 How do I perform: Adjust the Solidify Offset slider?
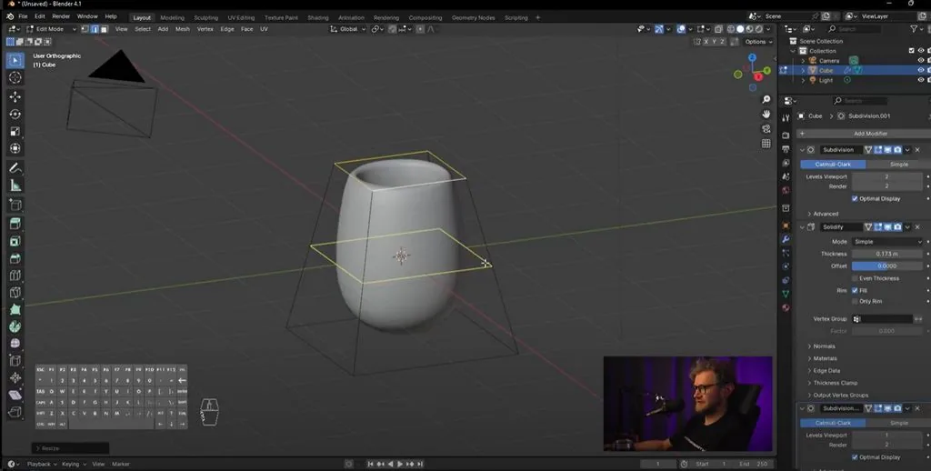887,266
